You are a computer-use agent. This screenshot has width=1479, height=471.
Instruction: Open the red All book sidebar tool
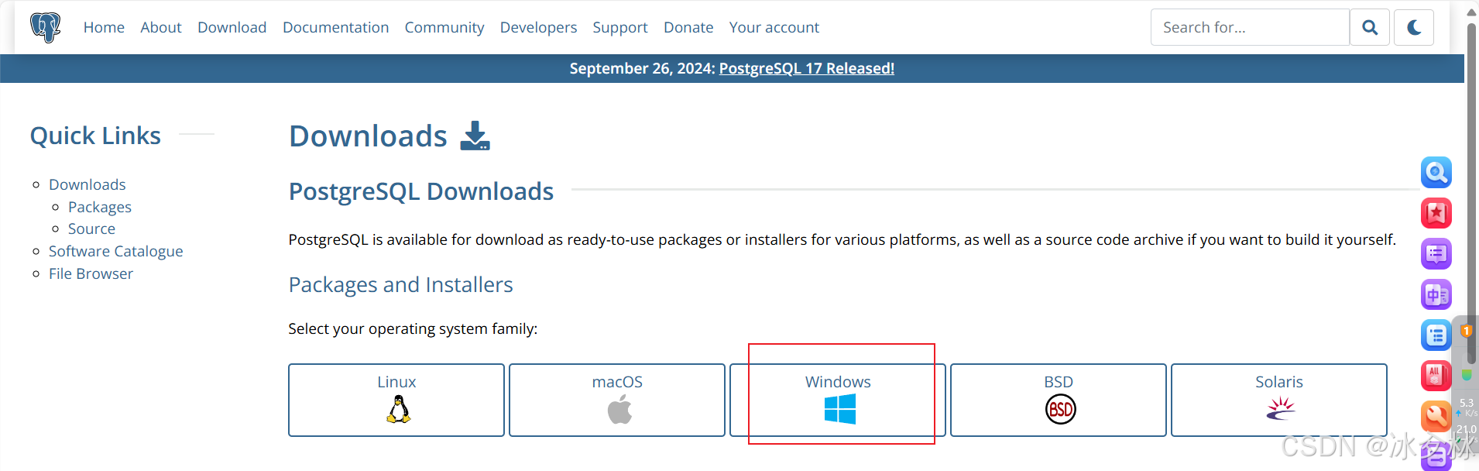1436,376
